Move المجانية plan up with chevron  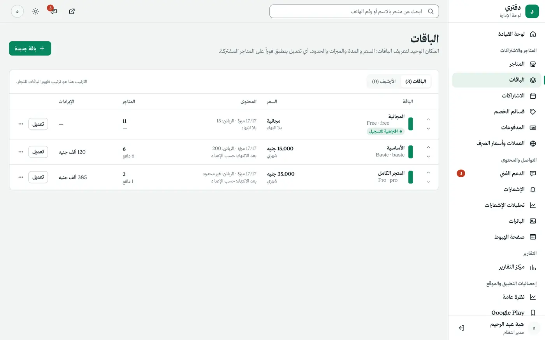[x=428, y=120]
